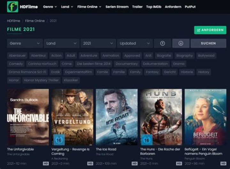Select the Drama Romance Sci-Fi tag
Image resolution: width=230 pixels, height=169 pixels.
27,72
